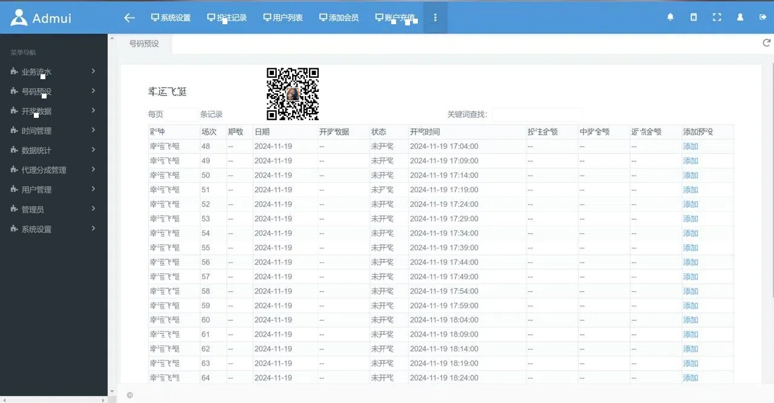The width and height of the screenshot is (774, 403).
Task: Expand the 代理分成管理 sidebar menu
Action: (53, 170)
